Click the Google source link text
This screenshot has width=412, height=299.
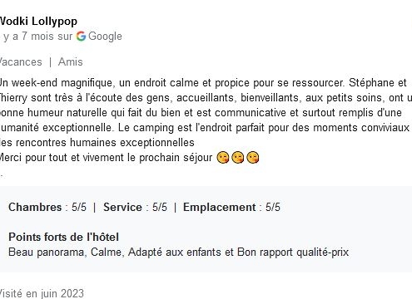pos(105,37)
